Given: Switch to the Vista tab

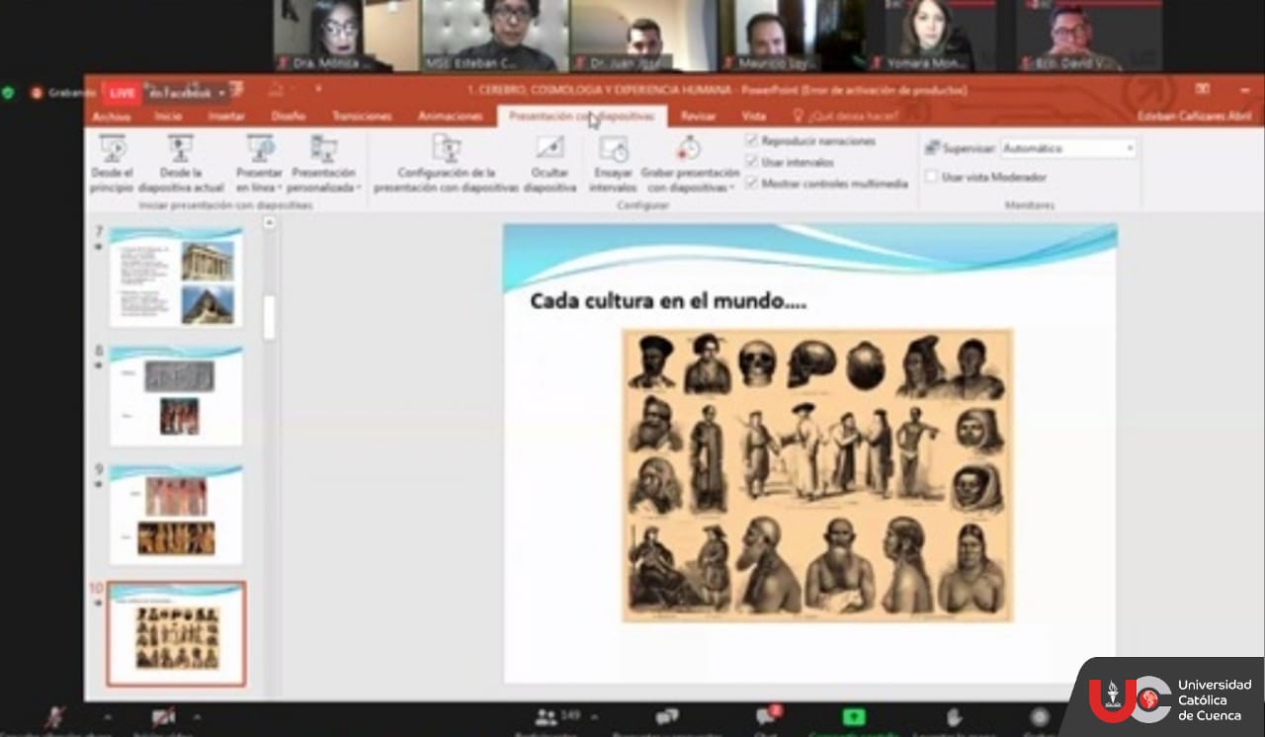Looking at the screenshot, I should pos(754,117).
